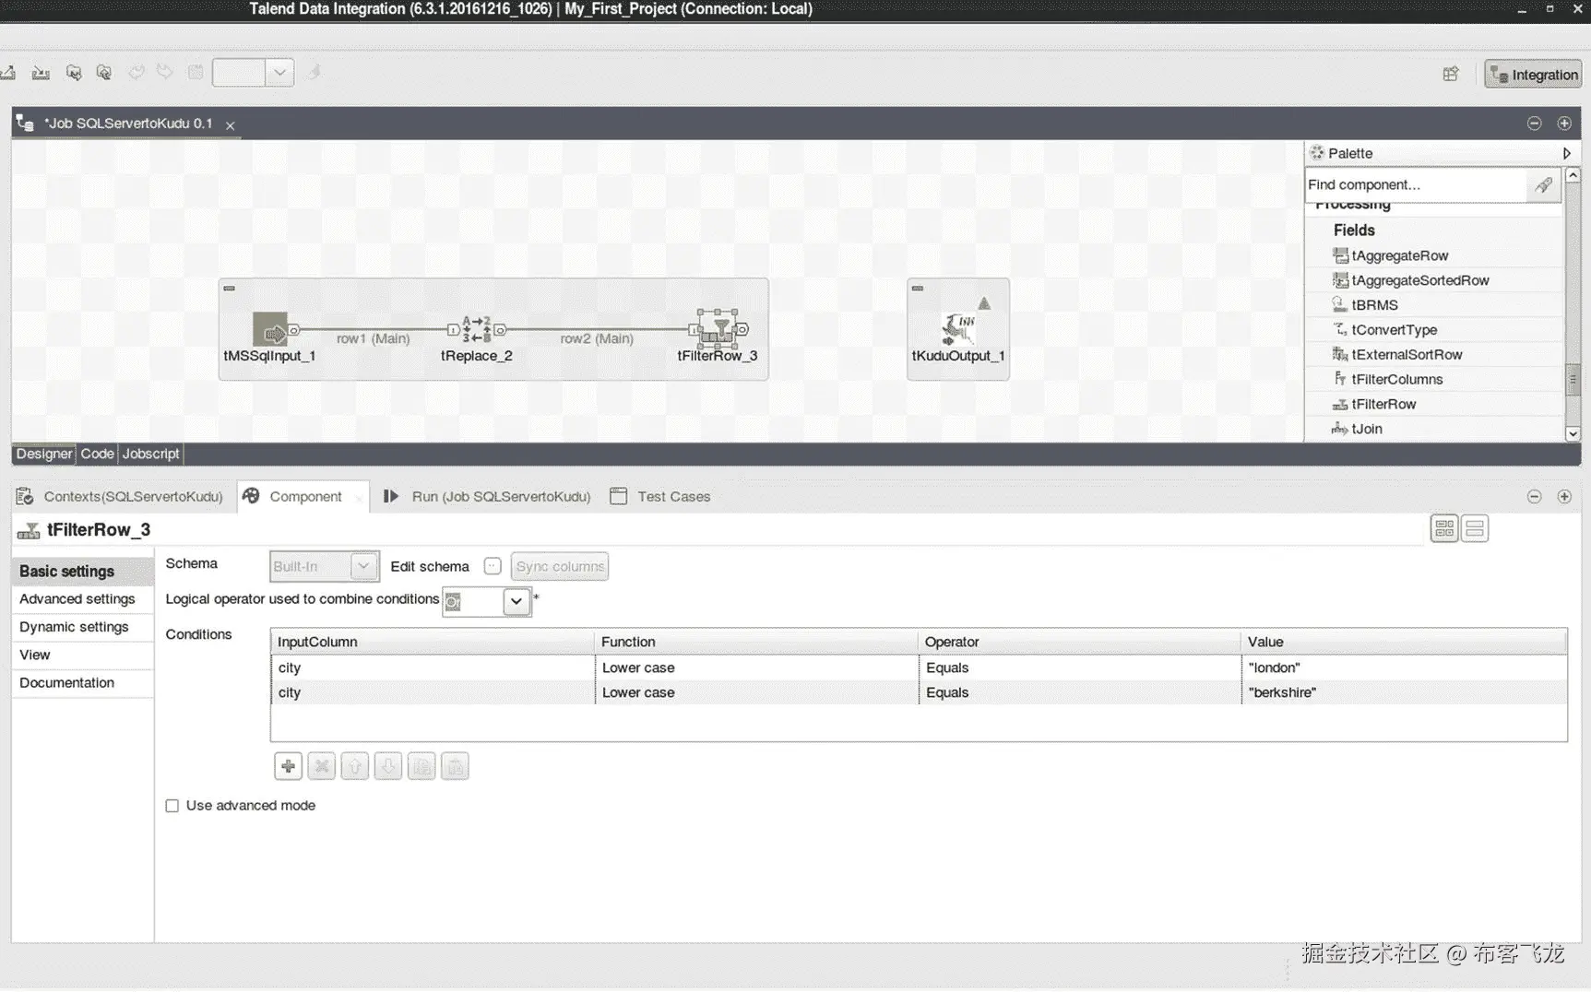
Task: Click the palette scrollbar up arrow
Action: pyautogui.click(x=1573, y=175)
